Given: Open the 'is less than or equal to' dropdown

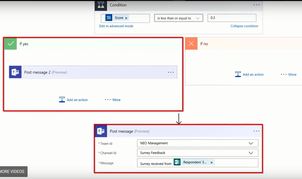Looking at the screenshot, I should (178, 18).
